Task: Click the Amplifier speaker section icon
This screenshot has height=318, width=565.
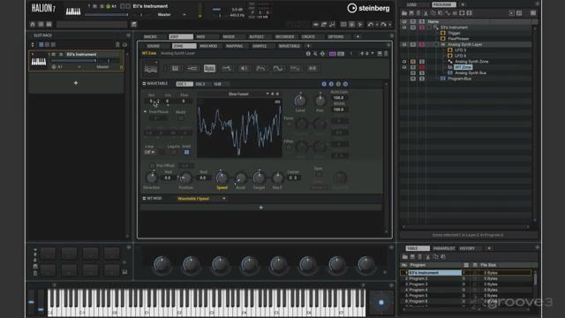Action: pyautogui.click(x=244, y=68)
